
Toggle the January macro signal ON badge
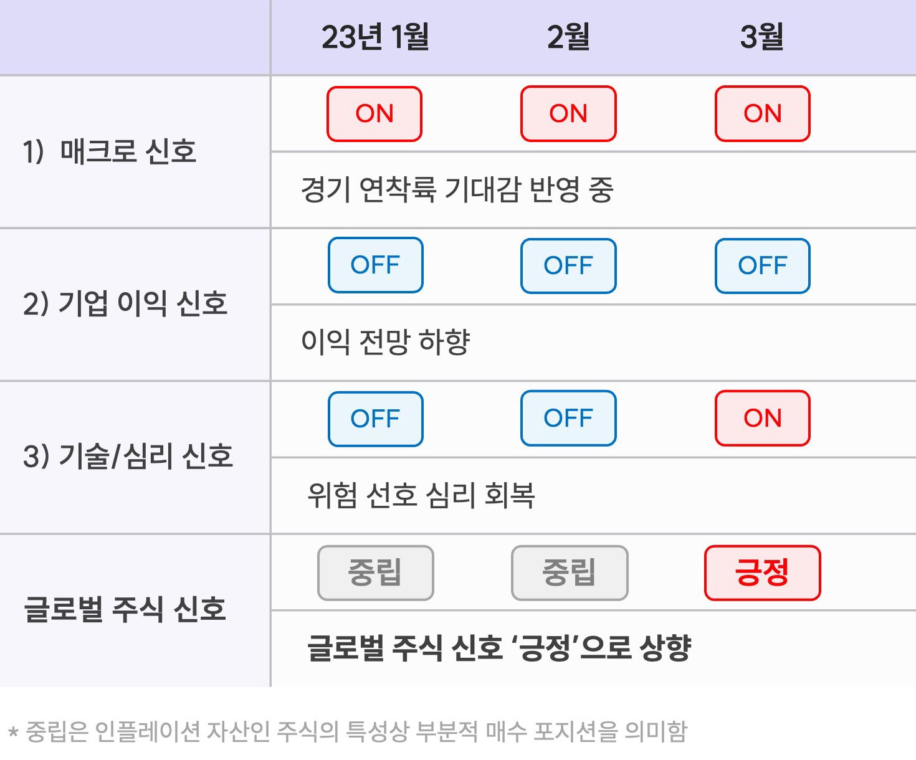click(375, 114)
